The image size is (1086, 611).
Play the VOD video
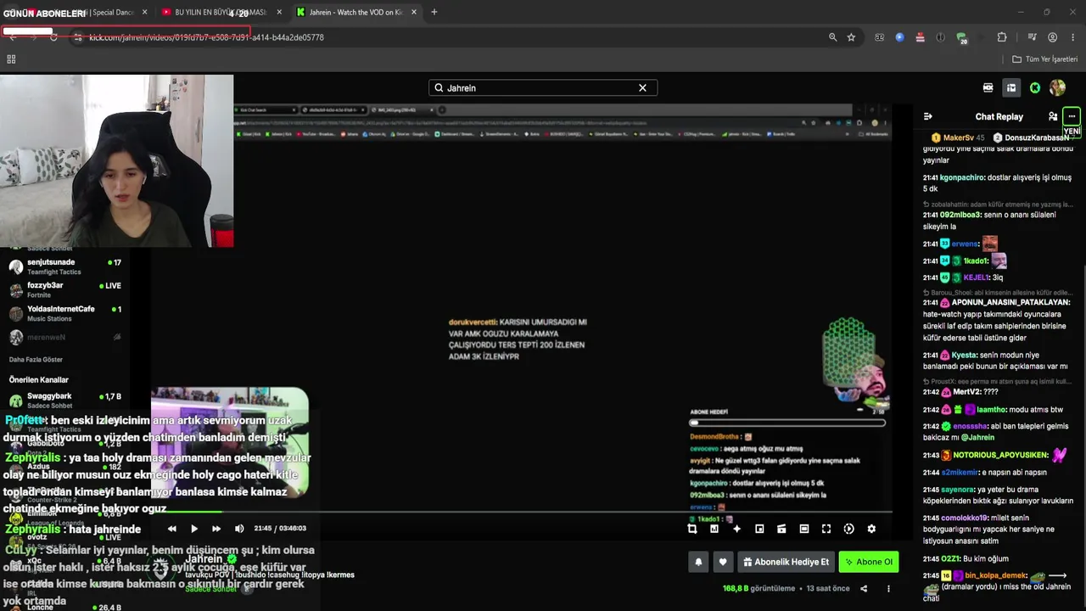click(x=194, y=529)
